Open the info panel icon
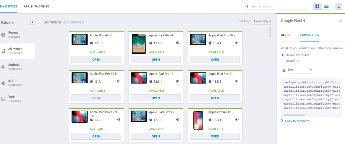 pyautogui.click(x=339, y=6)
